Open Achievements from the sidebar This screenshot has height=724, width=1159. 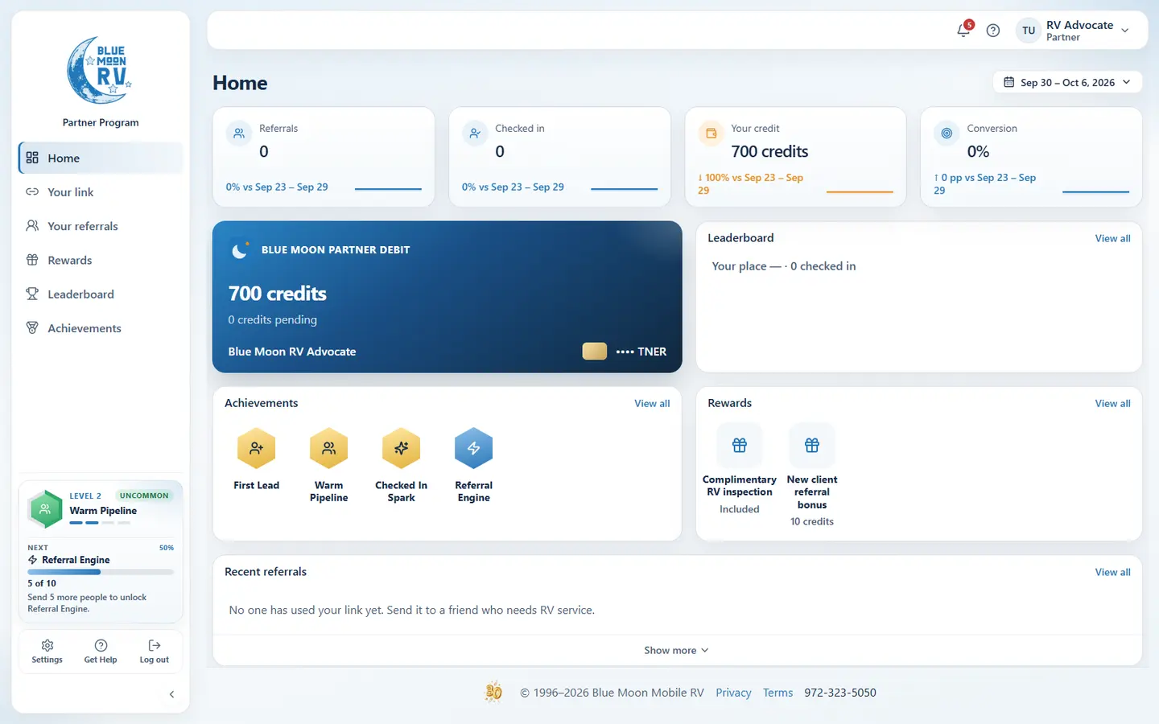point(101,328)
